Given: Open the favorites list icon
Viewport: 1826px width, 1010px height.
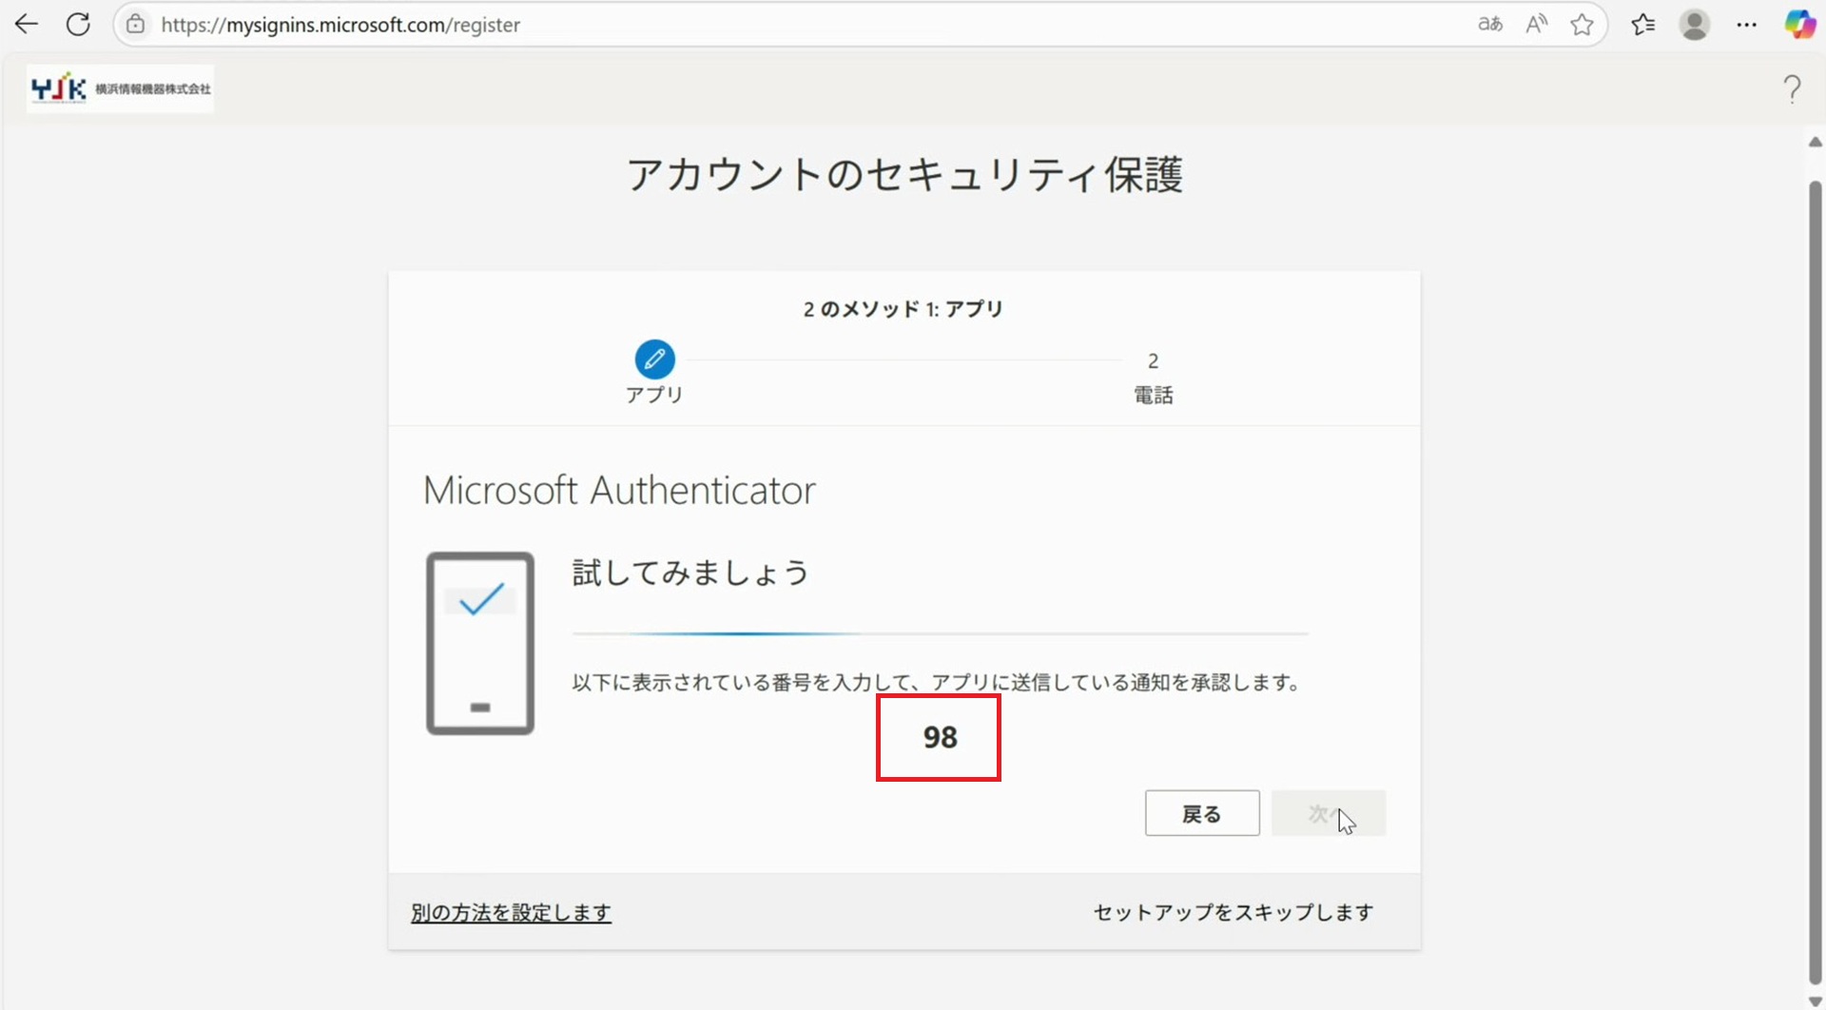Looking at the screenshot, I should pos(1642,25).
